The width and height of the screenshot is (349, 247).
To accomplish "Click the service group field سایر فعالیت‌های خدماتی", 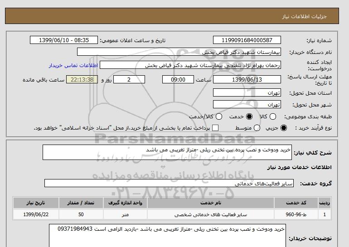I will pos(169,183).
